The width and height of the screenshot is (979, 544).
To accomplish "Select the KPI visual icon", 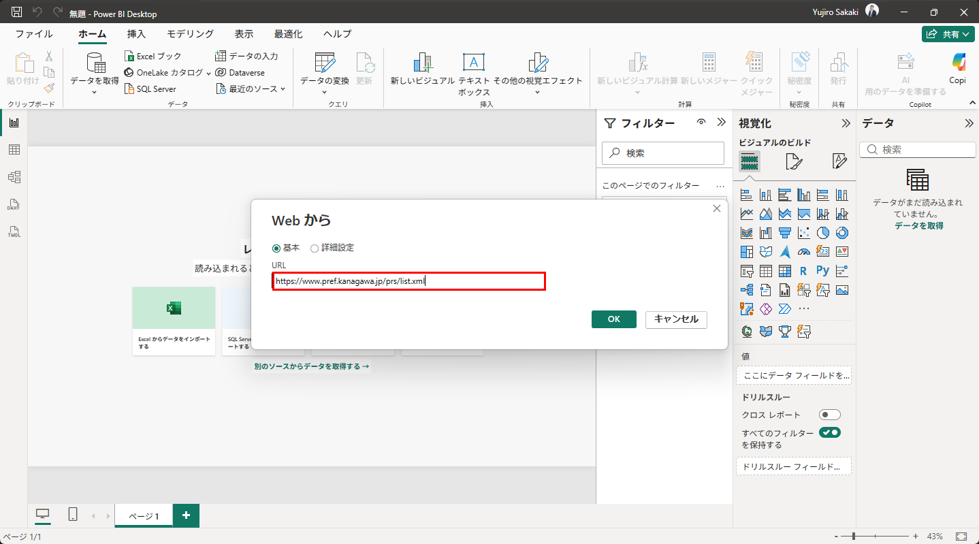I will pos(841,252).
